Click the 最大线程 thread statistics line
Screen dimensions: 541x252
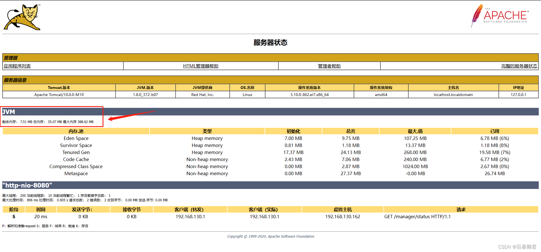56,195
